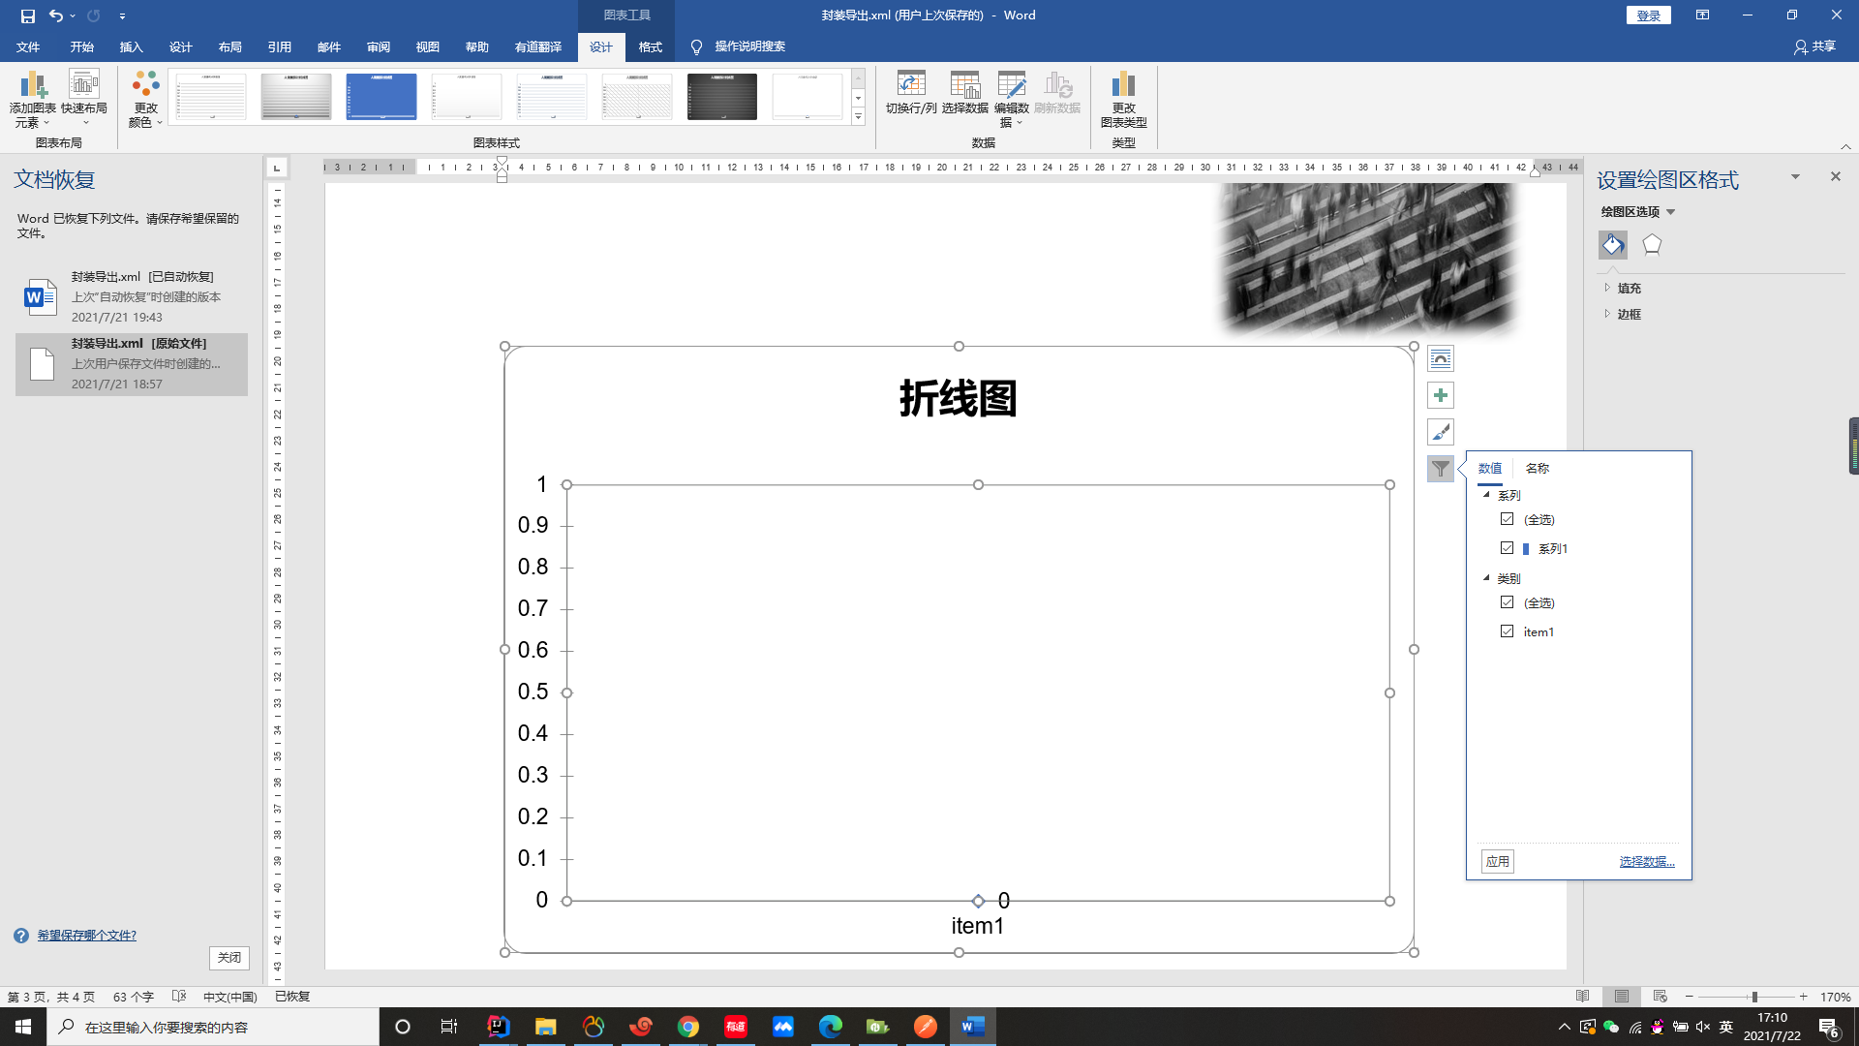Image resolution: width=1859 pixels, height=1046 pixels.
Task: Expand chart styles gallery More arrow
Action: [x=858, y=117]
